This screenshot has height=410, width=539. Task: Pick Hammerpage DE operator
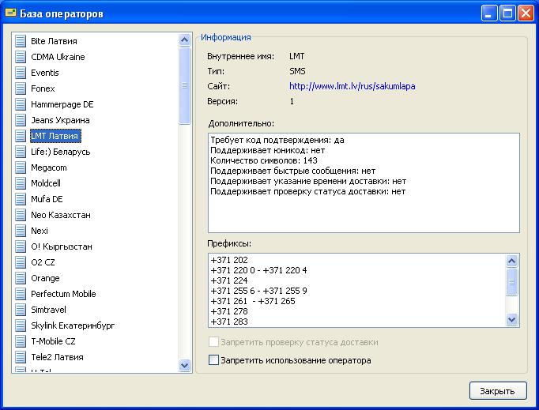tap(62, 104)
